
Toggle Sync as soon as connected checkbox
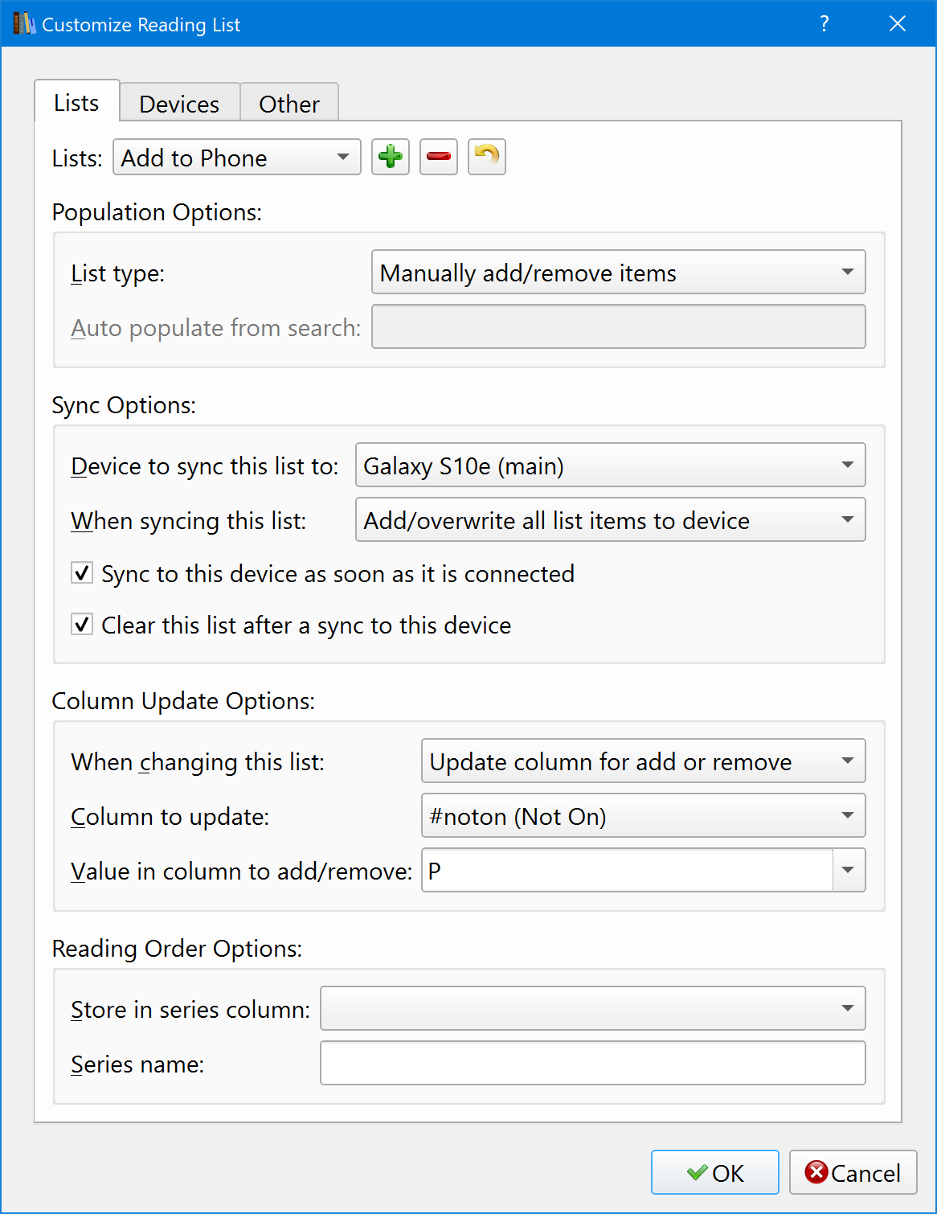click(x=82, y=573)
